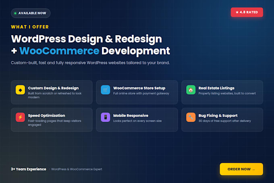Click the 'WordPress Design & Redesign' headline line

coord(87,39)
